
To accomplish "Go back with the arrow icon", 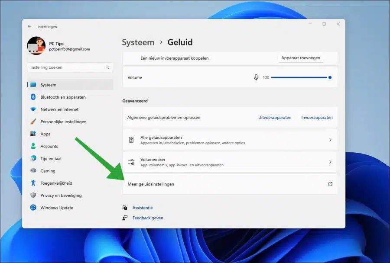I will tap(29, 26).
